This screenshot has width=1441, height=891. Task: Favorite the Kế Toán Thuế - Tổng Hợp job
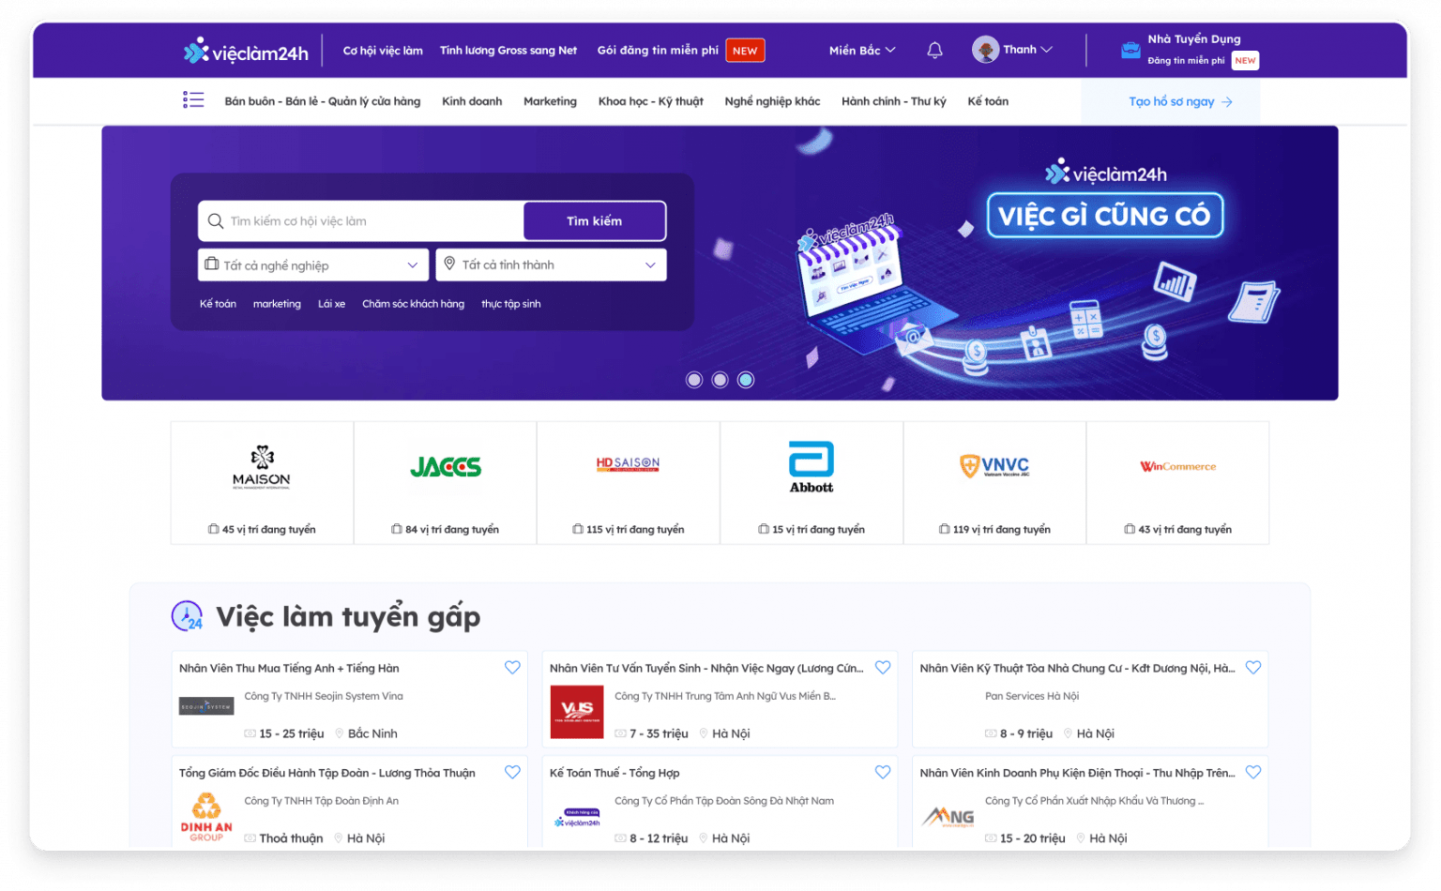coord(883,773)
